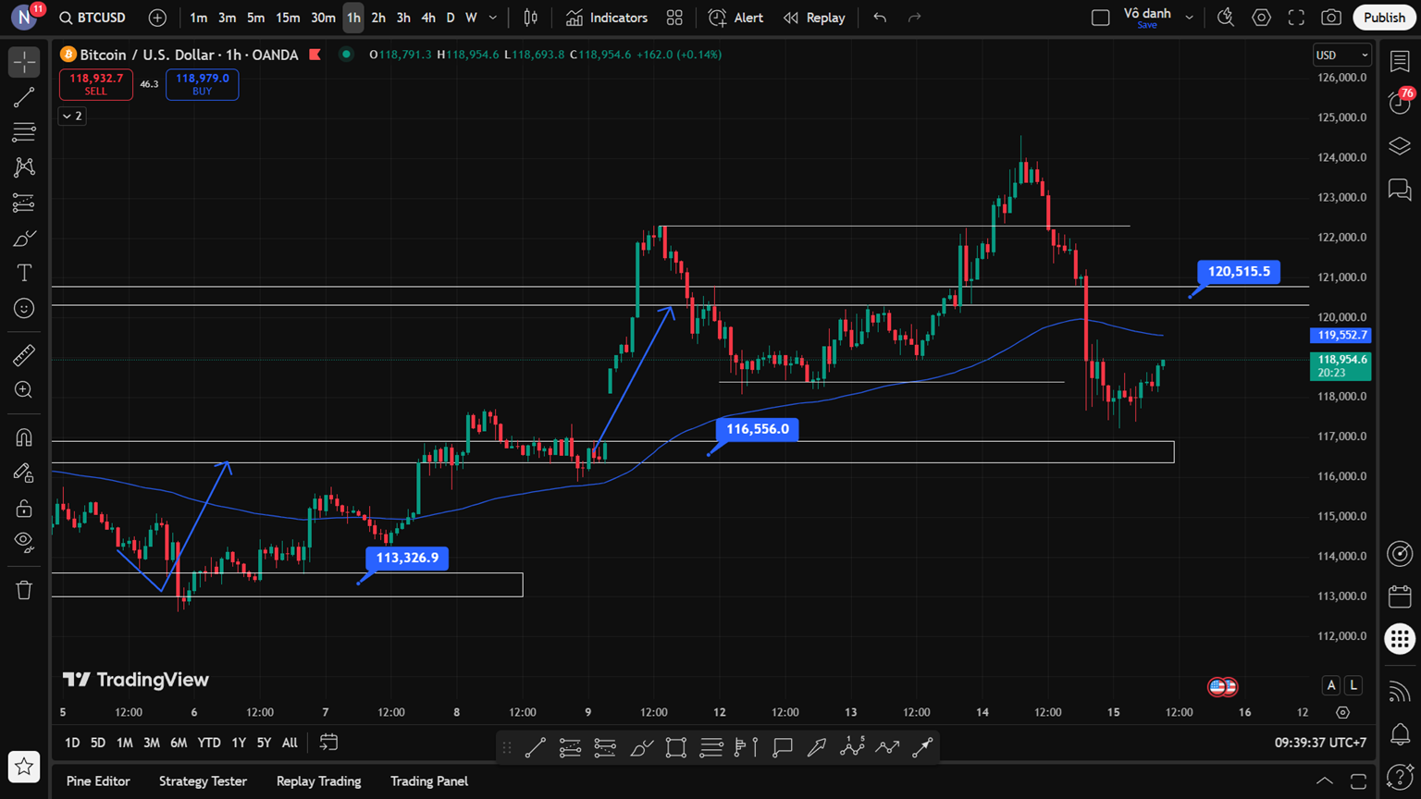Open Go to date calendar icon

tap(328, 743)
